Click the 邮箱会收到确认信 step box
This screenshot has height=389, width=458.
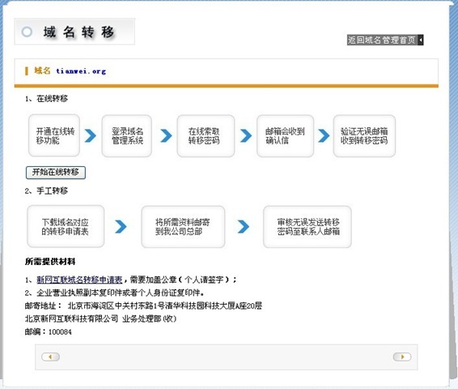[x=285, y=135]
